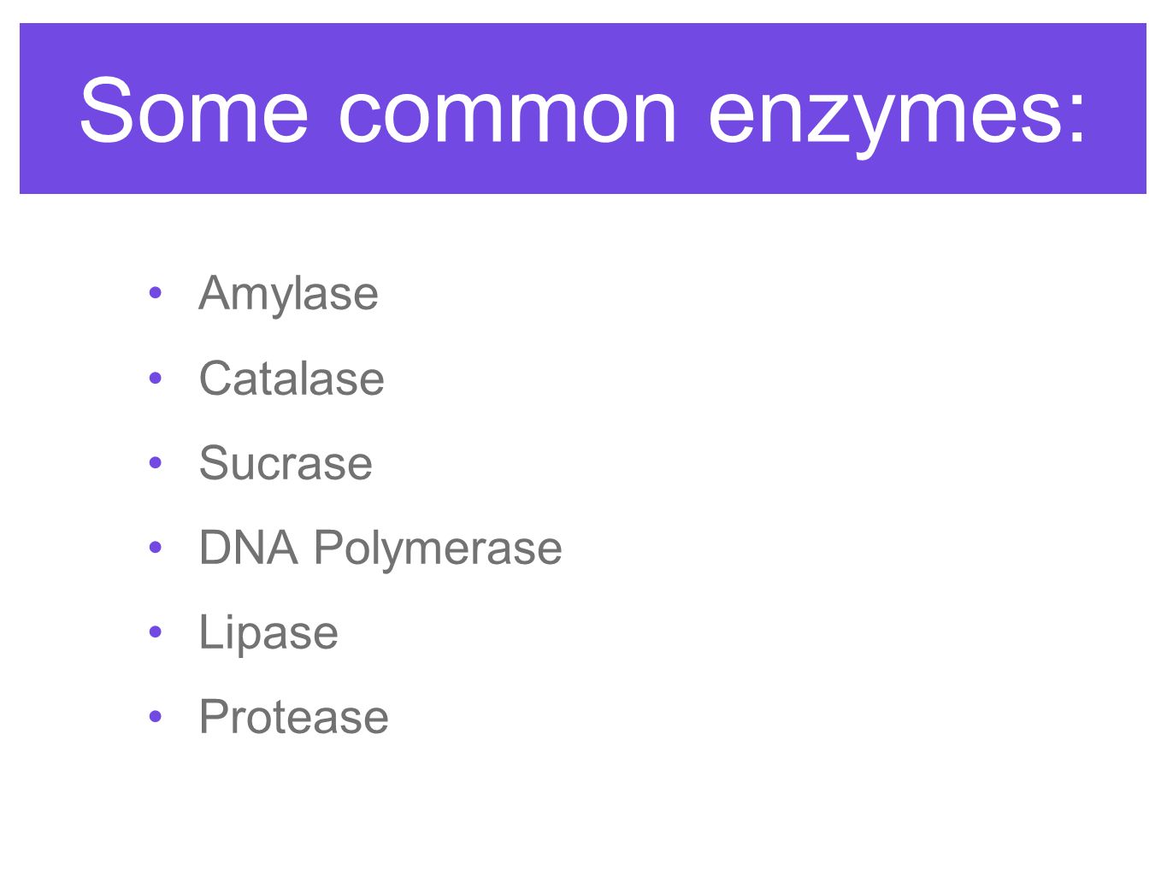Image resolution: width=1167 pixels, height=875 pixels.
Task: Click the slide title 'Some common enzymes:'
Action: coord(583,111)
